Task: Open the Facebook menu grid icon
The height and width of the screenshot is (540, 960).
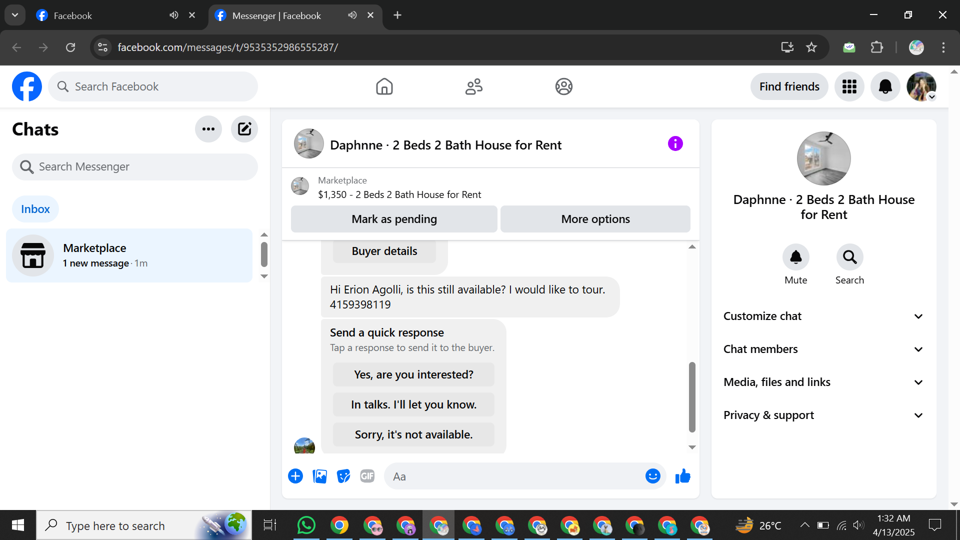Action: (x=849, y=86)
